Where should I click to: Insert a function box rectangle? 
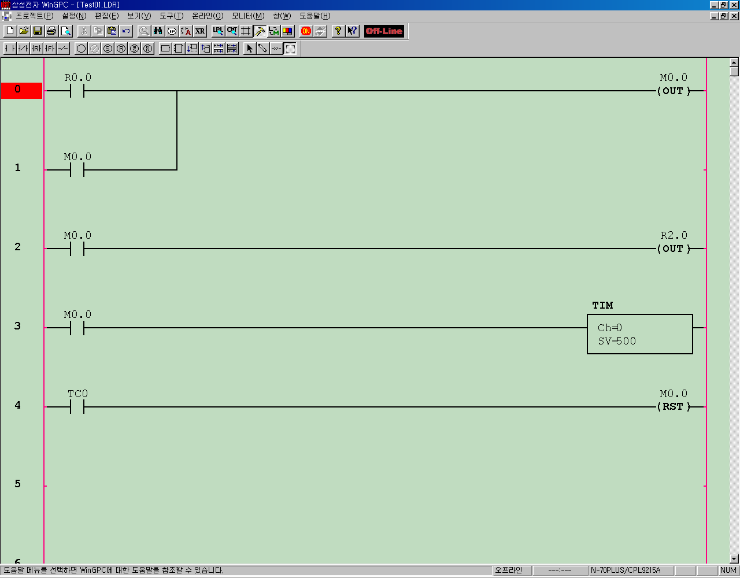[x=165, y=49]
